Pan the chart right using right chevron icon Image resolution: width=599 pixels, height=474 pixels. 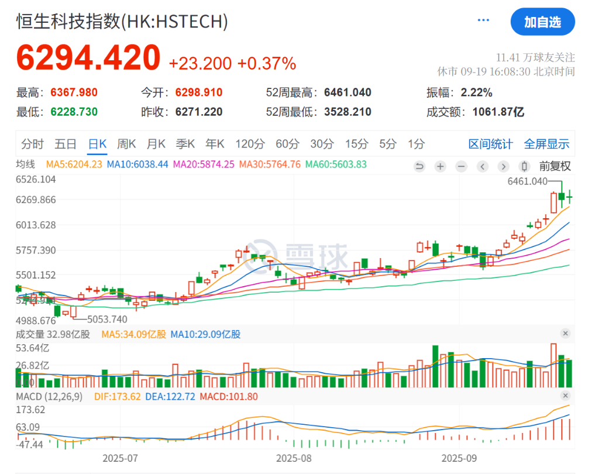503,166
